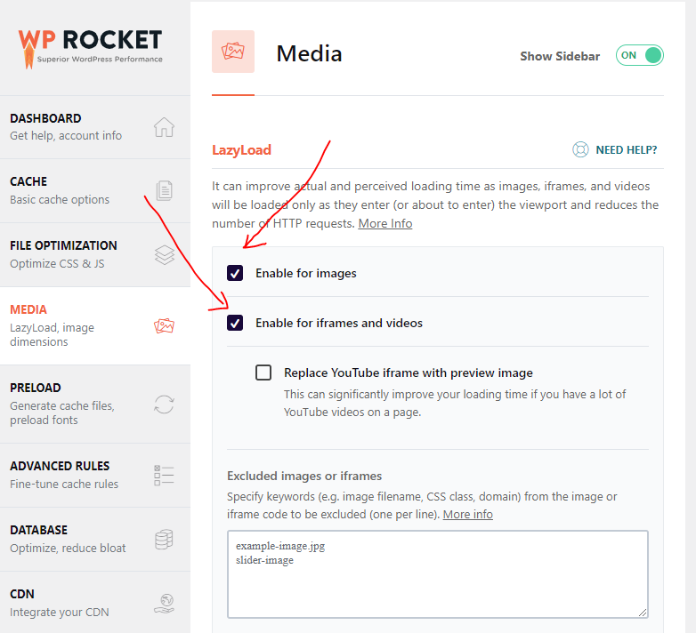Click the Cache document icon
The height and width of the screenshot is (633, 696).
pos(165,190)
